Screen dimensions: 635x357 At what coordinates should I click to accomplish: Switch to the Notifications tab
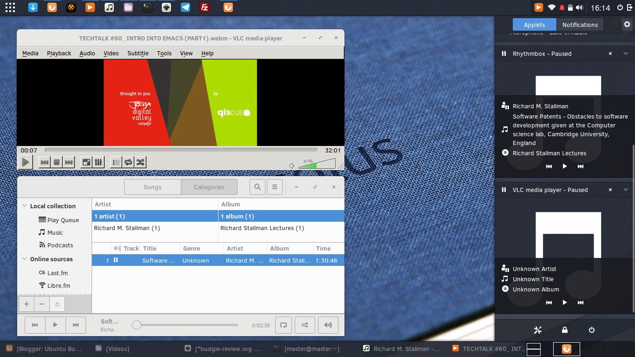pos(580,24)
